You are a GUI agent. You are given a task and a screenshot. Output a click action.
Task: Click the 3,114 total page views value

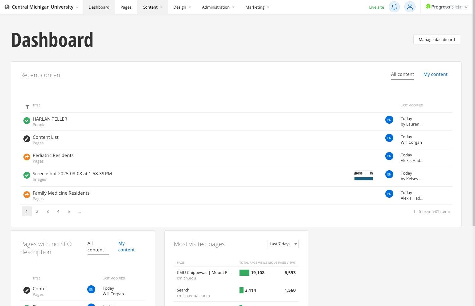tap(251, 290)
